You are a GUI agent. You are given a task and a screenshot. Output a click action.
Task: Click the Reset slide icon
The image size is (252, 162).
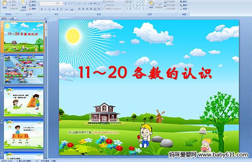(30, 5)
